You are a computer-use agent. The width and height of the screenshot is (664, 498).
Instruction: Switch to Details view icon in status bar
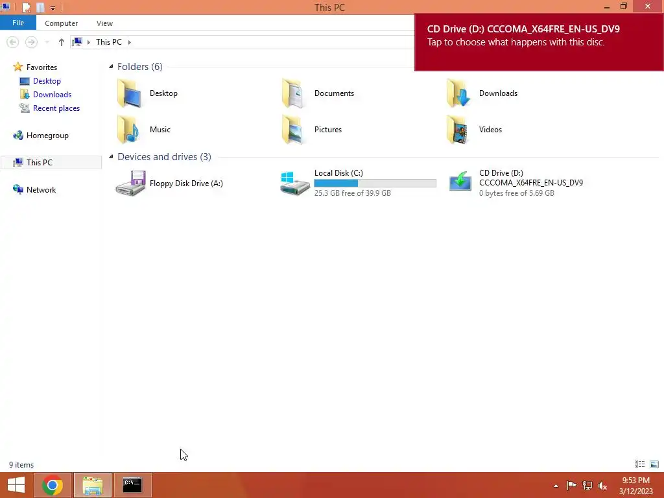tap(639, 464)
